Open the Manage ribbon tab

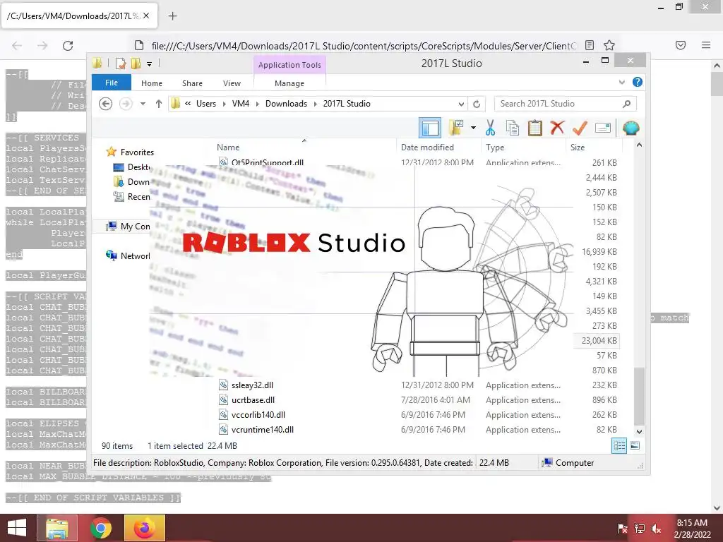coord(289,83)
